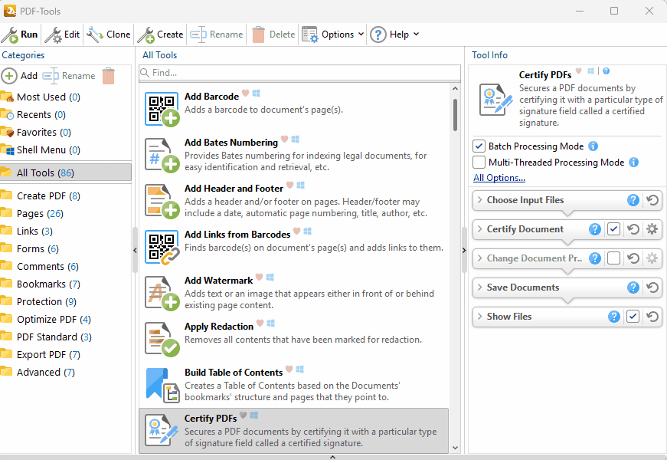Select the Protection category

click(39, 302)
